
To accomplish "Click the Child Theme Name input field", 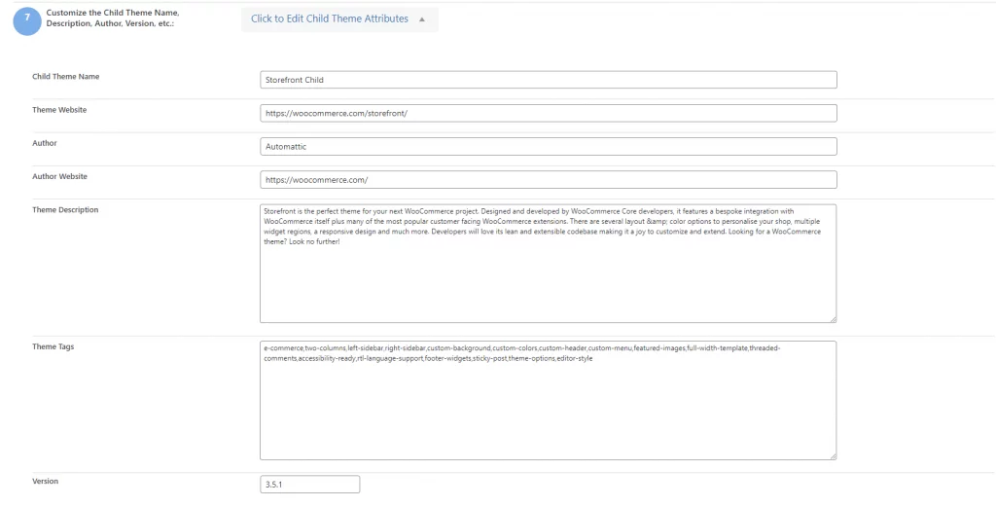I will click(x=549, y=80).
